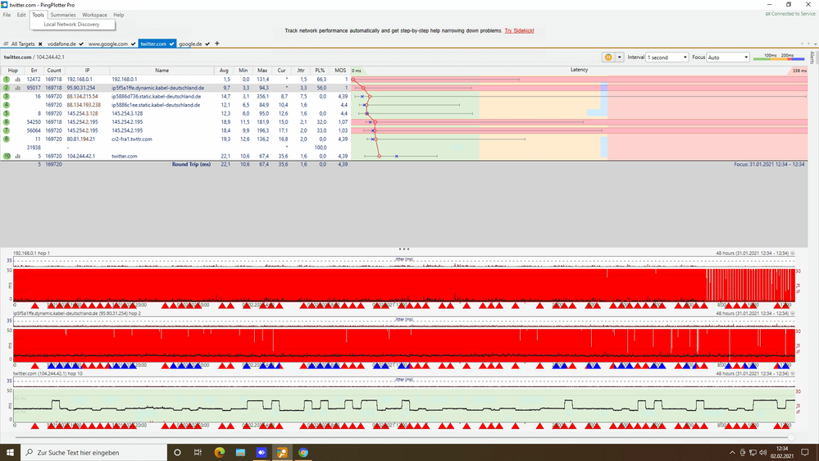Click the three-dot splitter handle above graphs
Image resolution: width=819 pixels, height=461 pixels.
[x=403, y=249]
